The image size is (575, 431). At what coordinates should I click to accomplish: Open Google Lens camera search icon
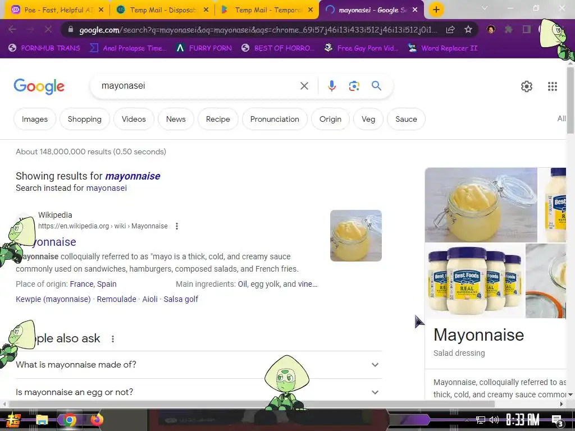(354, 86)
